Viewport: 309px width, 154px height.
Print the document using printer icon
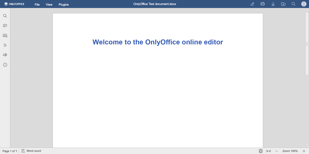coord(263,4)
